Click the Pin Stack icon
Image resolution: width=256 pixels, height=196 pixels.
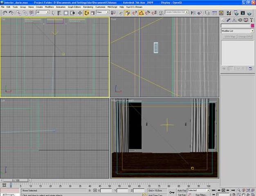224,69
